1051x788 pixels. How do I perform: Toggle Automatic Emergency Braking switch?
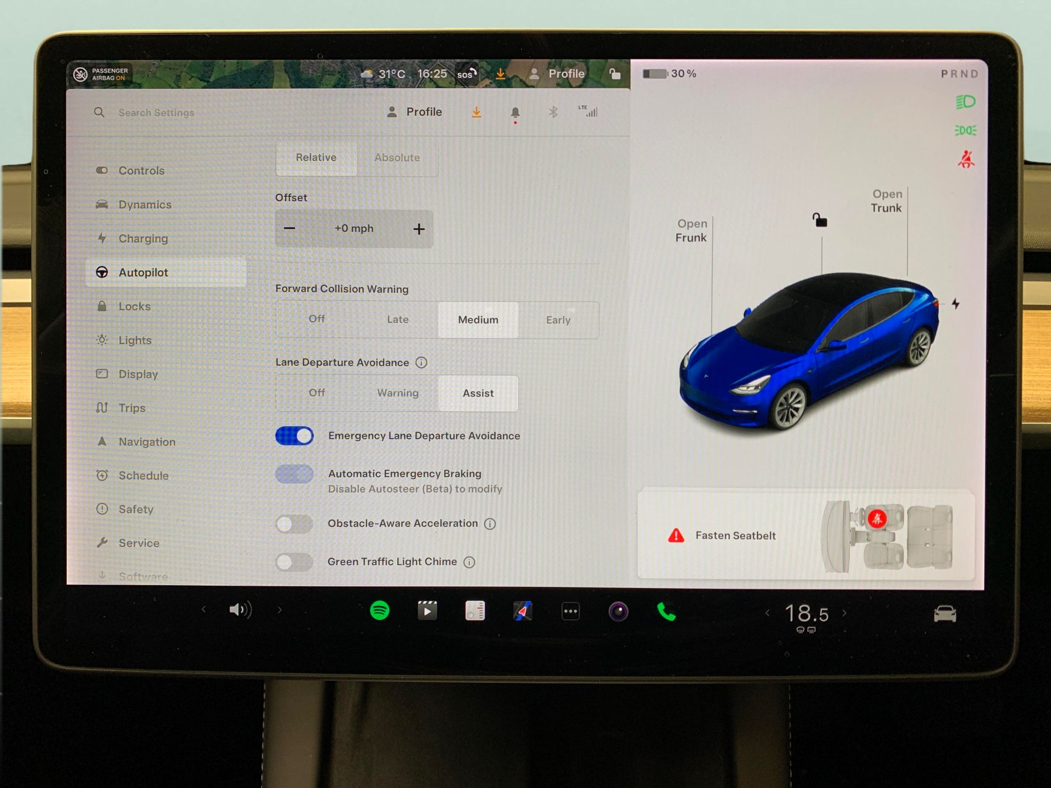point(295,474)
